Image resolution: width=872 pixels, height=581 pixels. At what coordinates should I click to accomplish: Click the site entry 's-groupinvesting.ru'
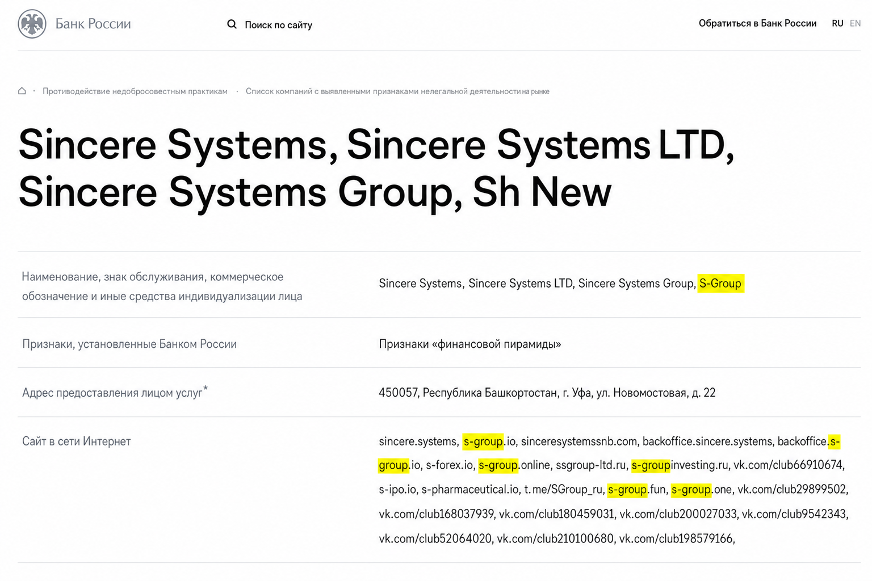point(680,465)
